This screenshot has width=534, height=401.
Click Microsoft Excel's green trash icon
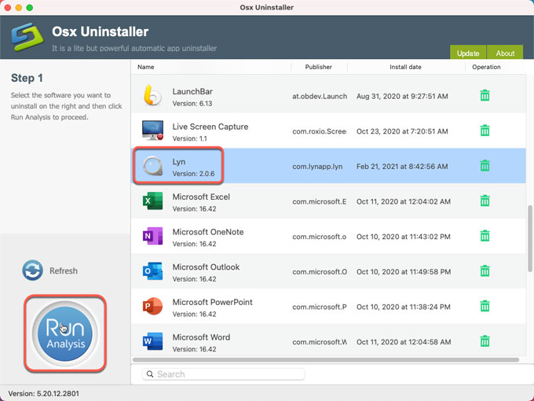(x=485, y=201)
